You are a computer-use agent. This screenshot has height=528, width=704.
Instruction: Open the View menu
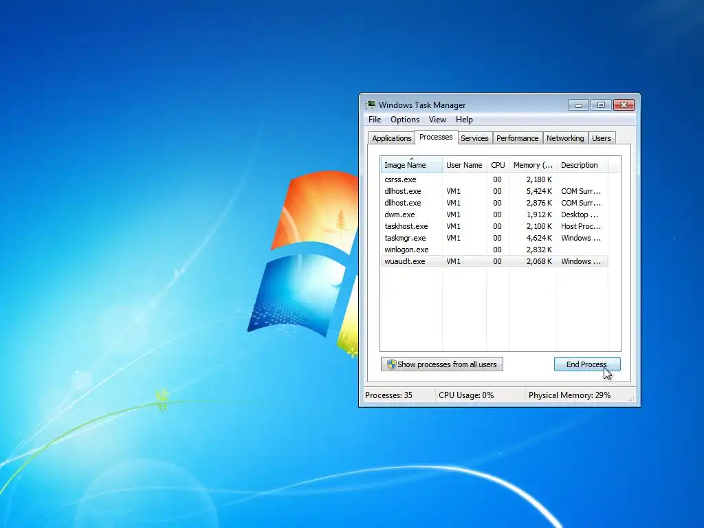tap(437, 120)
